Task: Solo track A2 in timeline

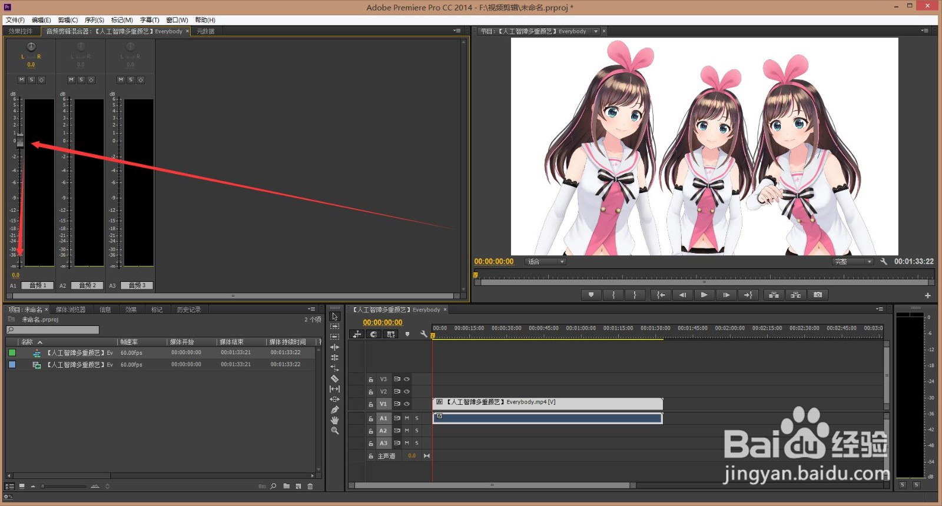Action: coord(417,431)
